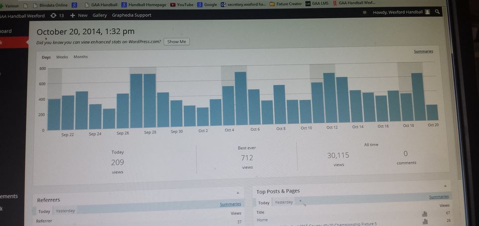Collapse the Referrers panel arrow
Screen dimensions: 479x226
238,192
